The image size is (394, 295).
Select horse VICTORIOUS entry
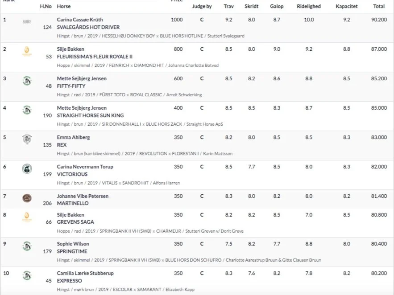(72, 174)
